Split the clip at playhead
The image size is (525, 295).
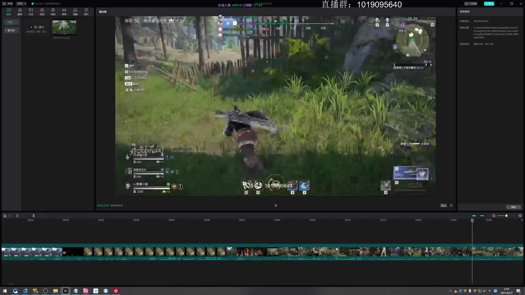(34, 216)
